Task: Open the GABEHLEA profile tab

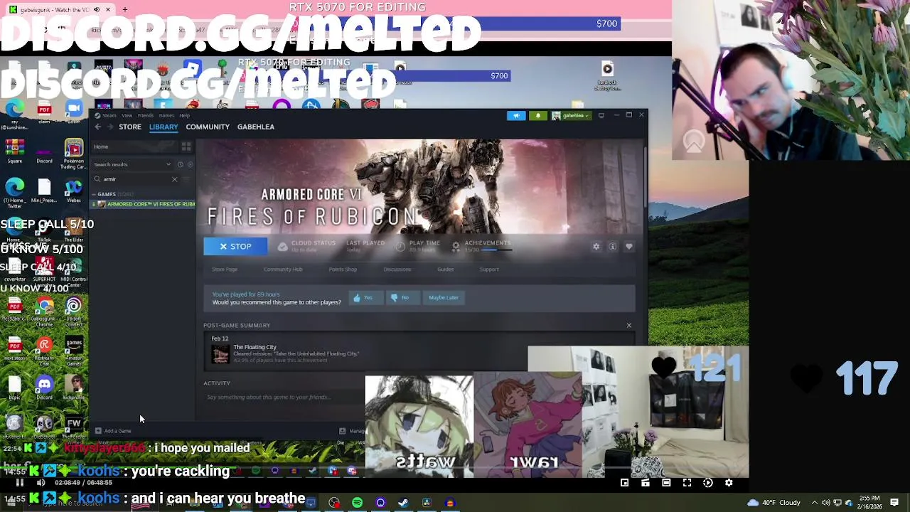Action: pos(256,127)
